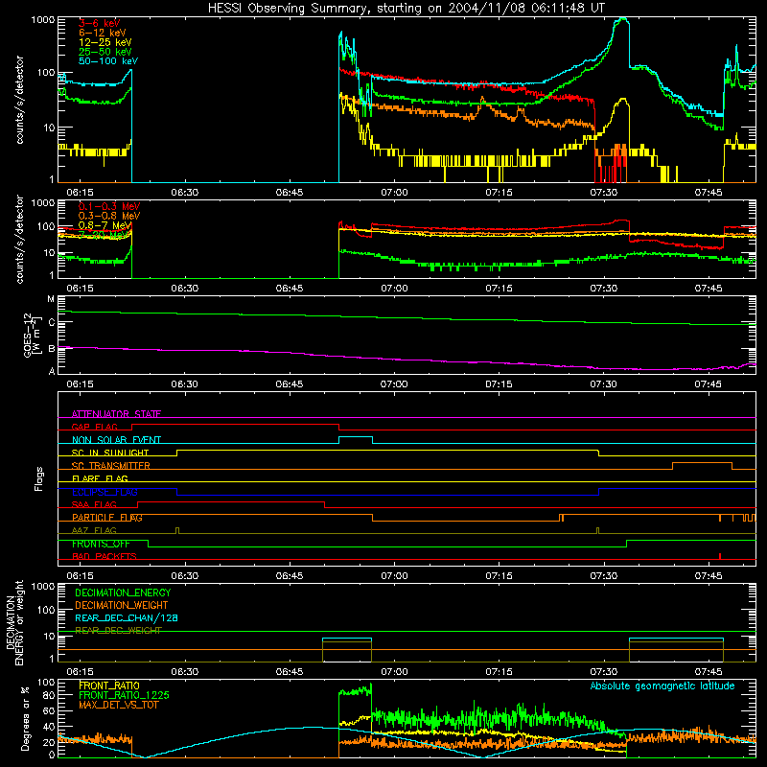Click the MAX_DET_VS_TOT legend label
The image size is (767, 767).
[x=118, y=705]
